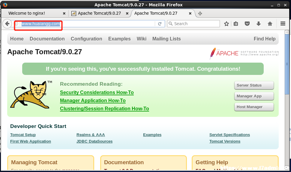Image resolution: width=291 pixels, height=172 pixels.
Task: Open the Configuration navigation item
Action: click(x=86, y=39)
